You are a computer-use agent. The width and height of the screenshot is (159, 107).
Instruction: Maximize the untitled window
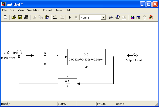click(x=149, y=4)
